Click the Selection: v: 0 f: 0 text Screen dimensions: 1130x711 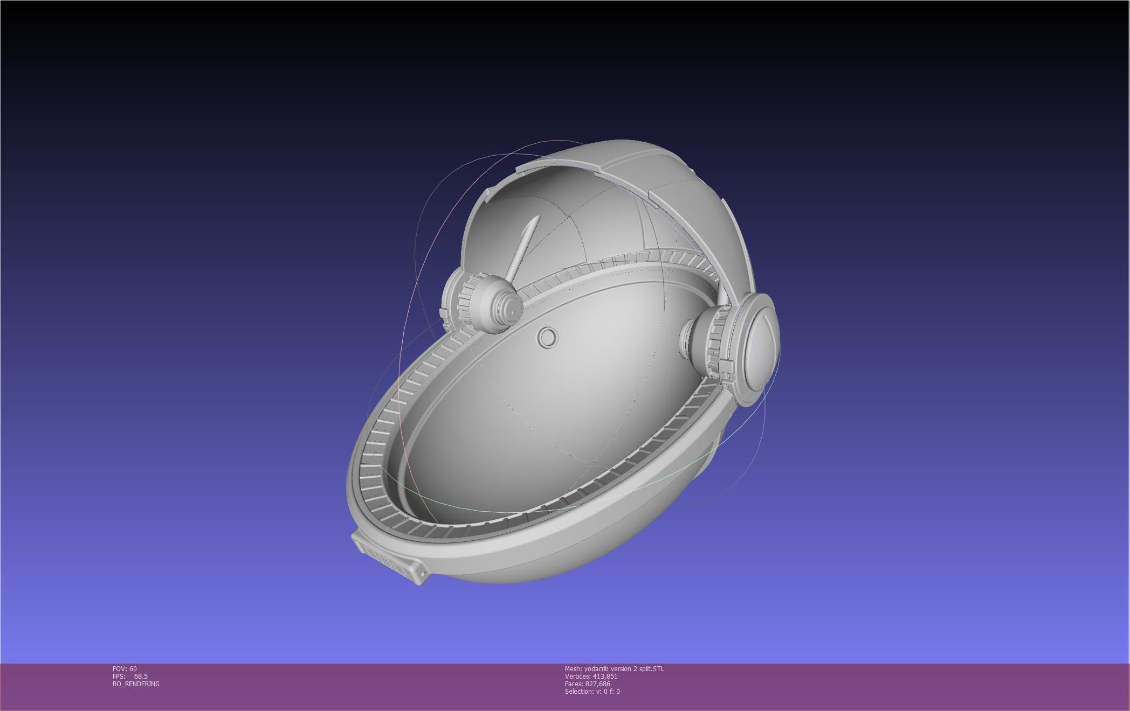[x=592, y=691]
